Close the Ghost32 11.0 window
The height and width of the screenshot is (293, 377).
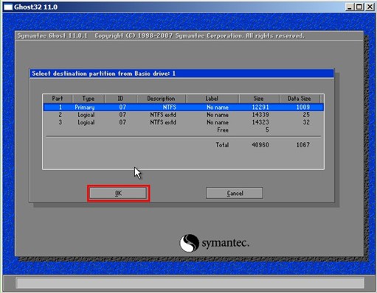370,7
